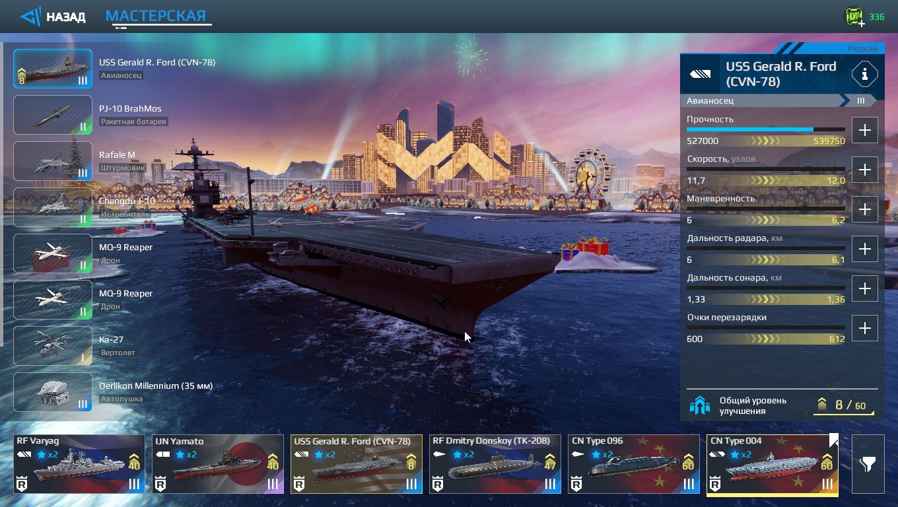The image size is (898, 507).
Task: Click the Прочность durability progress bar
Action: coord(766,129)
